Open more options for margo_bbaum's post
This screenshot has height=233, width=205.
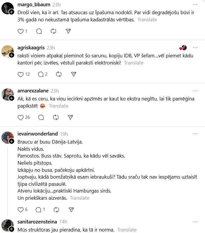(195, 5)
